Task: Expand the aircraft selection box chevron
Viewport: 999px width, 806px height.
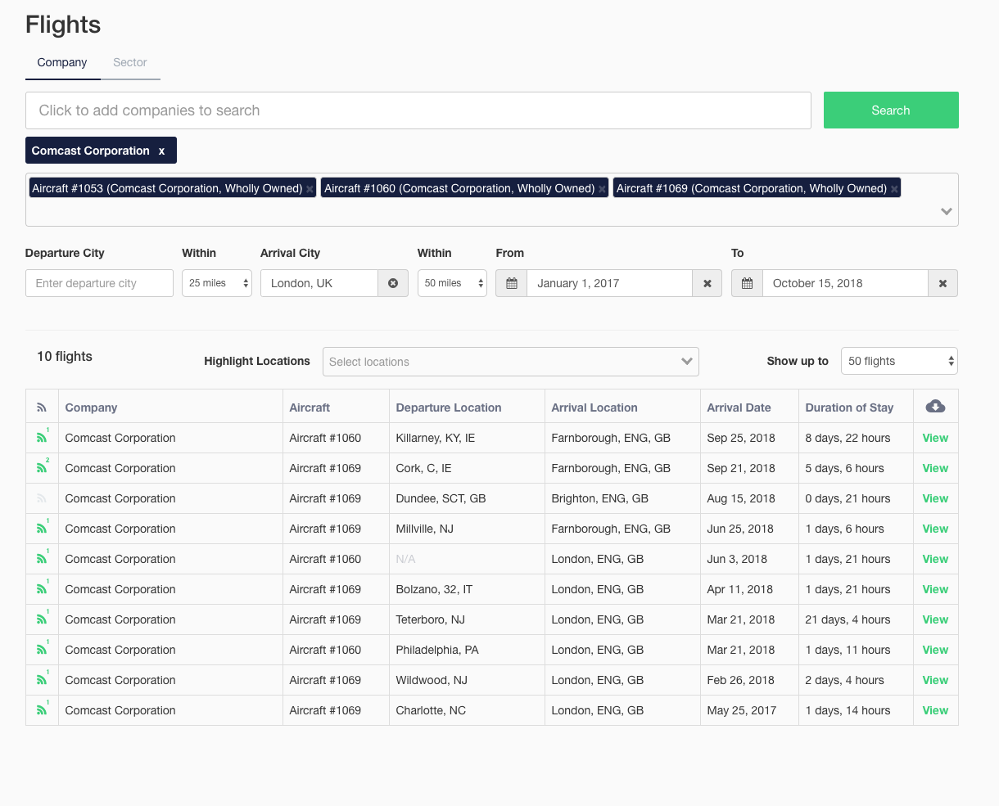Action: (x=947, y=211)
